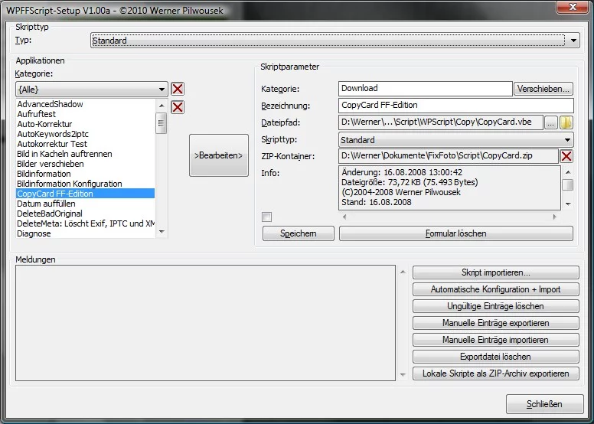
Task: Expand the Kategorie {Alle} combo box
Action: [x=92, y=90]
